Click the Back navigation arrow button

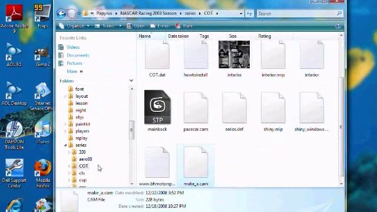(x=61, y=14)
